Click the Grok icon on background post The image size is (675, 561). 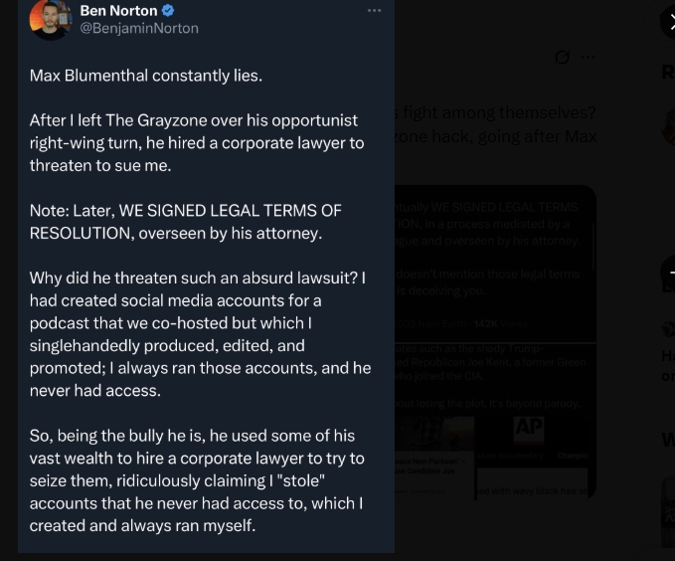tap(563, 58)
